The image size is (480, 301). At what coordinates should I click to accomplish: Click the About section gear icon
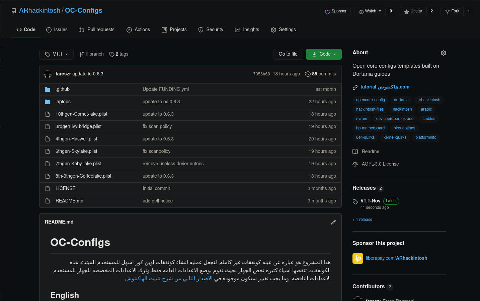coord(443,53)
